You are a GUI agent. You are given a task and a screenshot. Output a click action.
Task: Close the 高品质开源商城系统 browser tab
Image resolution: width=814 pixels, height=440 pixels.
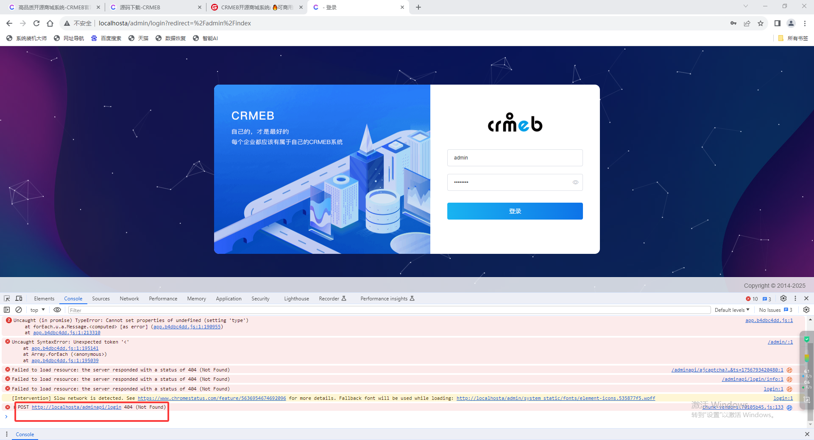98,7
